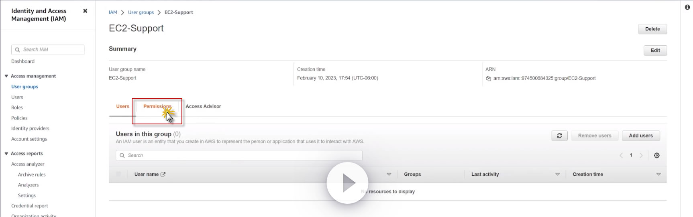Open access analyzer Settings

click(27, 195)
